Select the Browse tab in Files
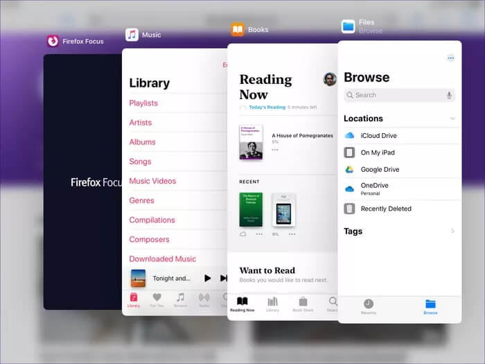This screenshot has height=364, width=485. click(430, 306)
